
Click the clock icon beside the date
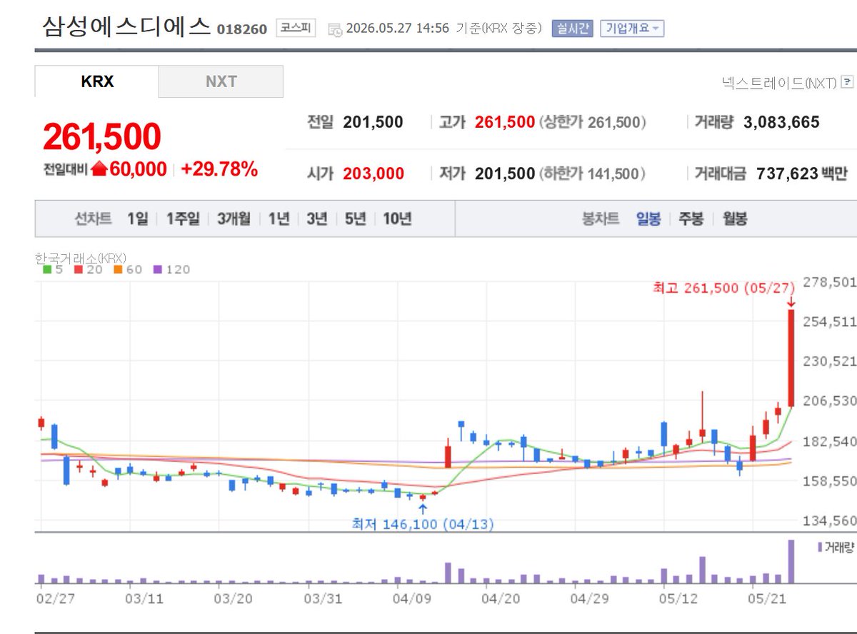coord(335,29)
